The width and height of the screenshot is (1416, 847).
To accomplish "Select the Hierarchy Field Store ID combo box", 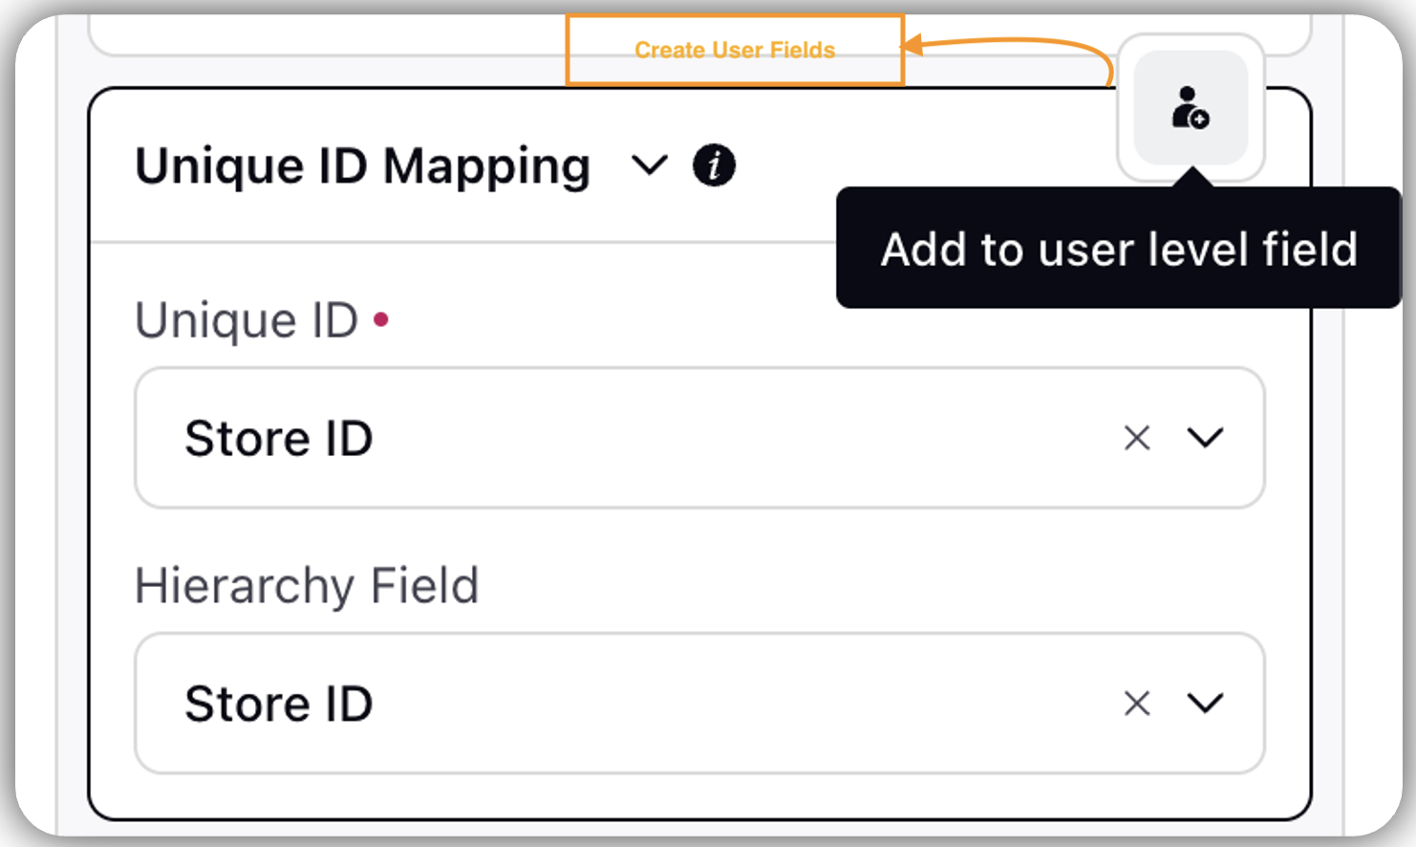I will click(x=699, y=704).
